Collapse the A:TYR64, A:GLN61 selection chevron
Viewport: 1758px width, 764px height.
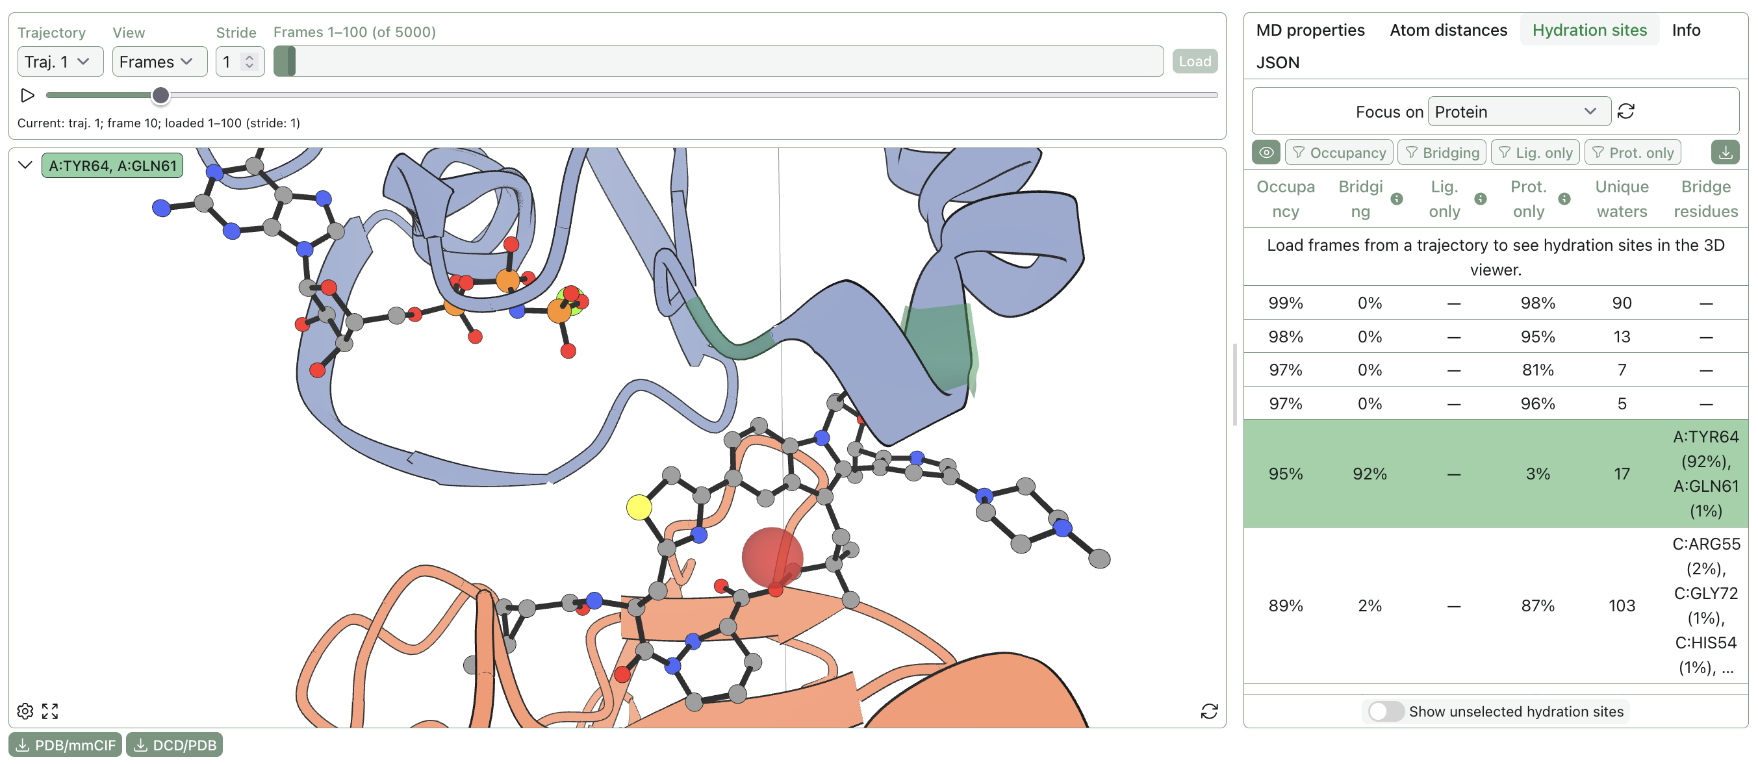click(25, 165)
